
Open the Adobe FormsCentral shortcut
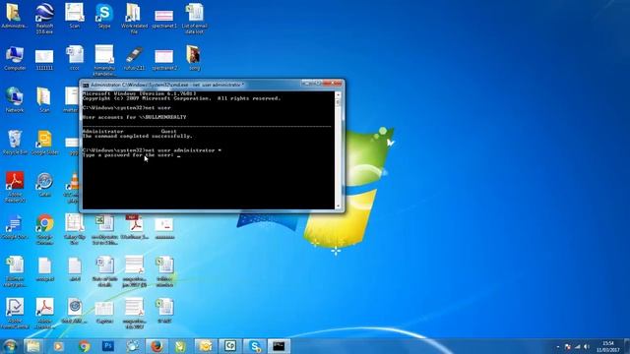15,314
